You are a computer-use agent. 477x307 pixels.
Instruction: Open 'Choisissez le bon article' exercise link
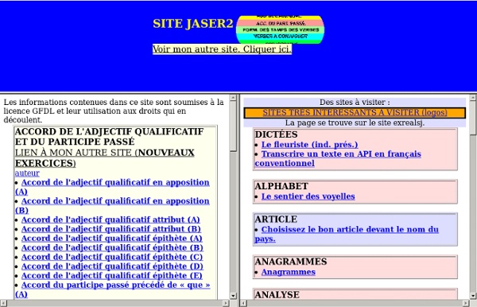pos(347,234)
